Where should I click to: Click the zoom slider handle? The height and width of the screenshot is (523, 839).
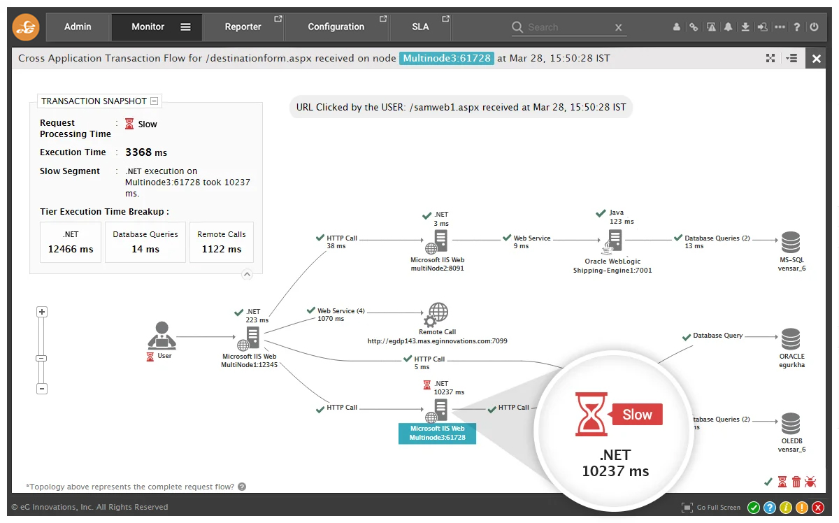tap(42, 359)
